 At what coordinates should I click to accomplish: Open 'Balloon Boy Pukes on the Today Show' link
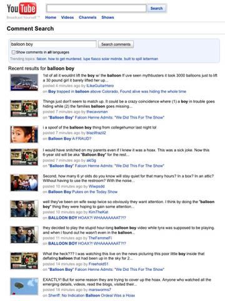pos(83,192)
